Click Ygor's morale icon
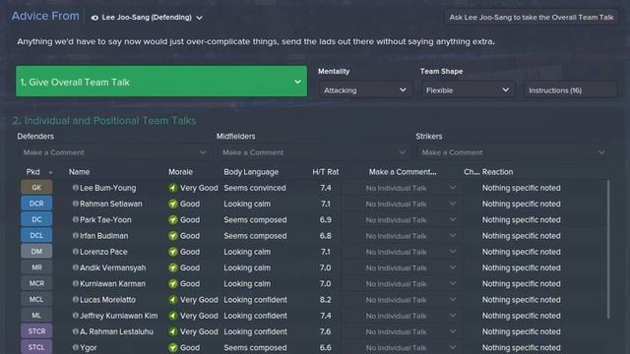Screen dimensions: 630x354 173,347
